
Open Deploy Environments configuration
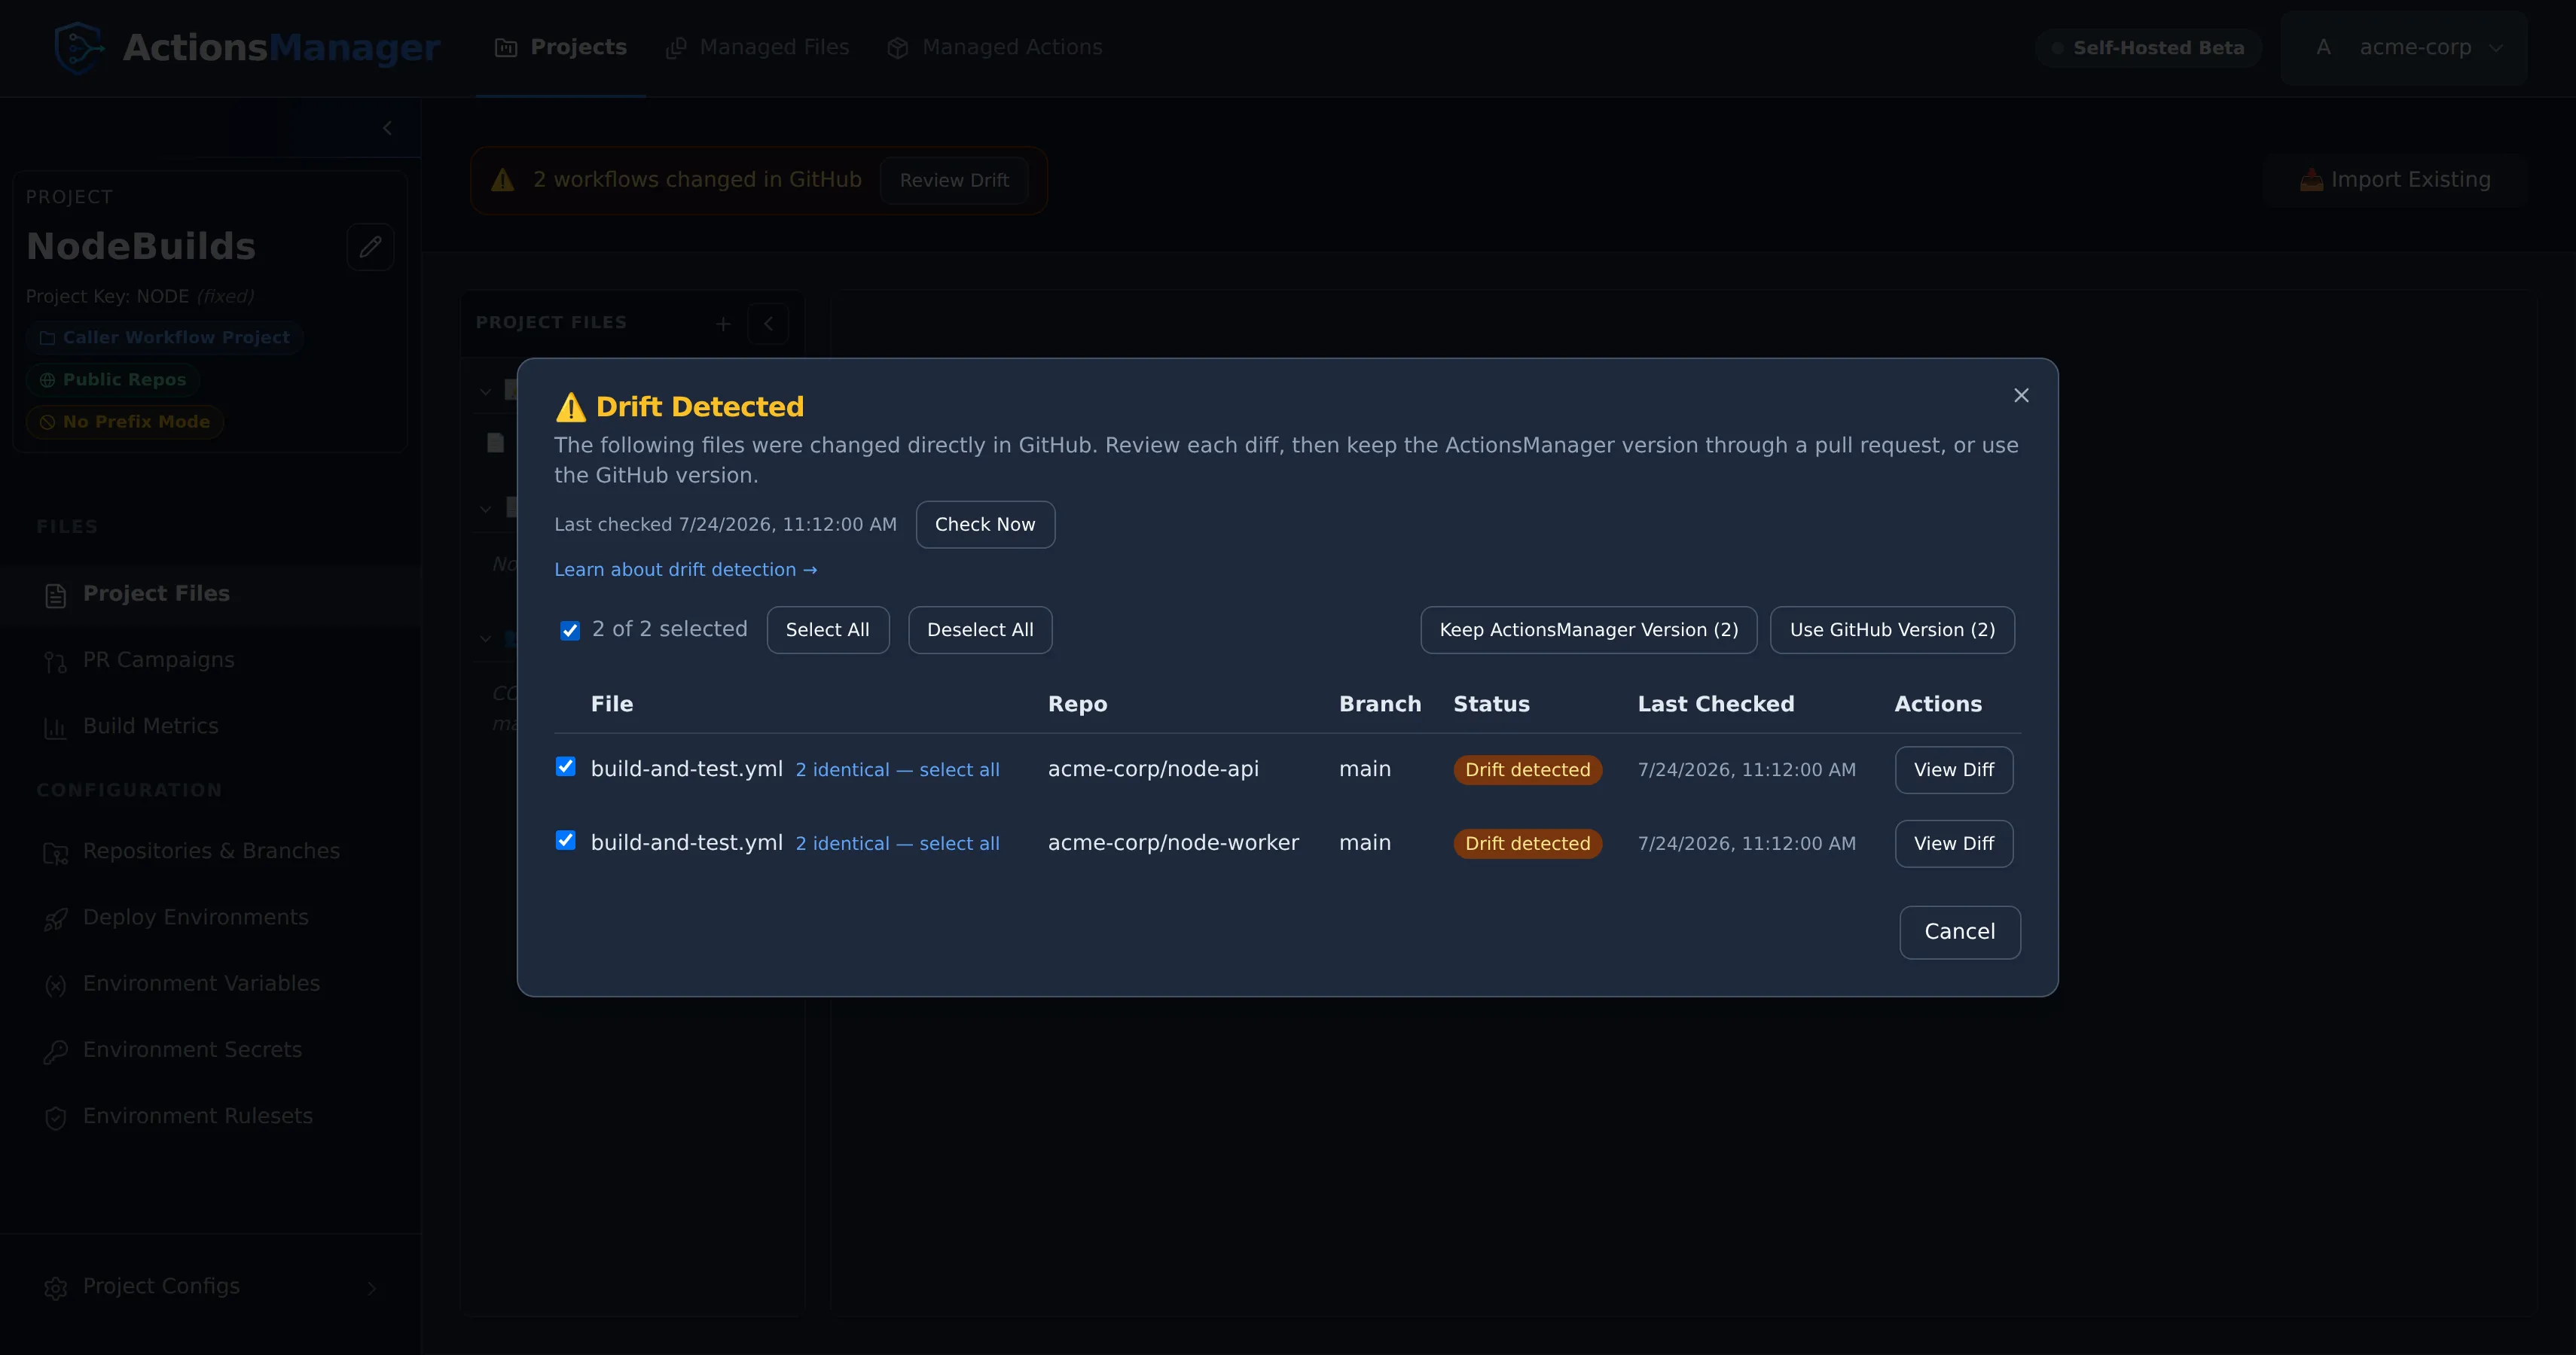point(210,918)
